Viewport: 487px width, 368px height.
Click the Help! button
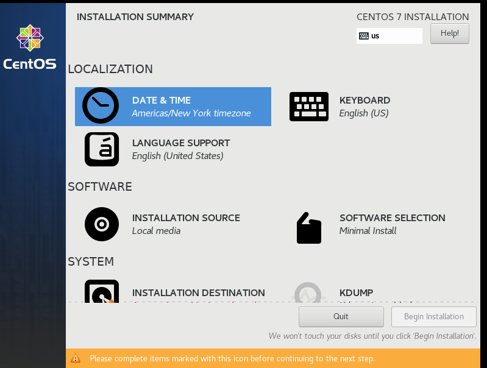coord(449,34)
